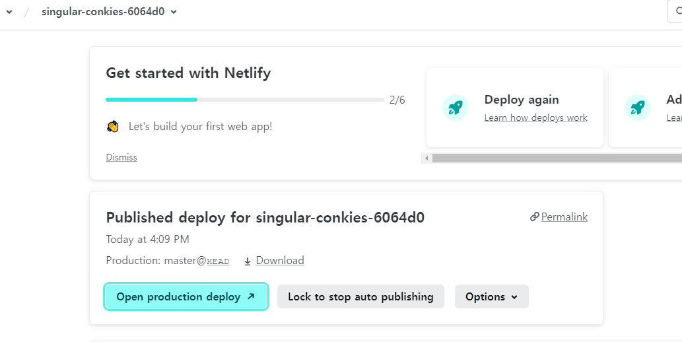Click the external arrow on Open production deploy
The image size is (682, 342).
(x=251, y=296)
